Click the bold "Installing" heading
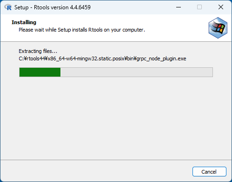Image resolution: width=232 pixels, height=182 pixels. pyautogui.click(x=24, y=22)
